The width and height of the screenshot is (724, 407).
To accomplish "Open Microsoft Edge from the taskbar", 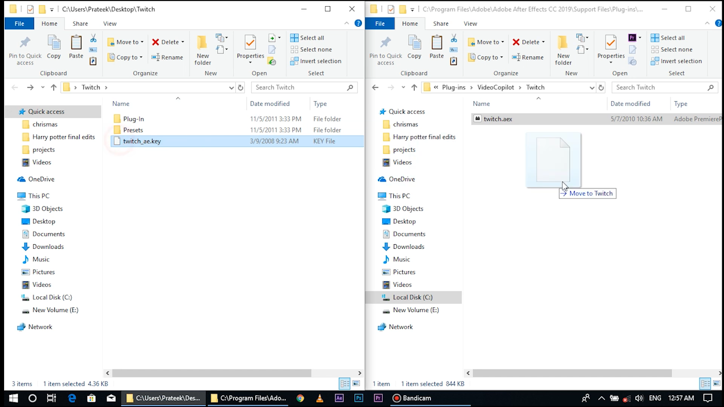I will click(x=72, y=398).
